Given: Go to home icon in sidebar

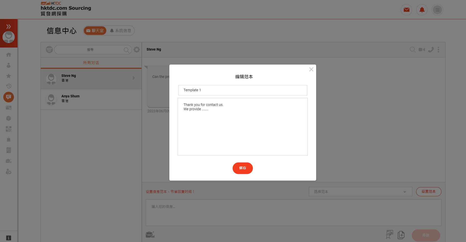Looking at the screenshot, I should [x=9, y=55].
